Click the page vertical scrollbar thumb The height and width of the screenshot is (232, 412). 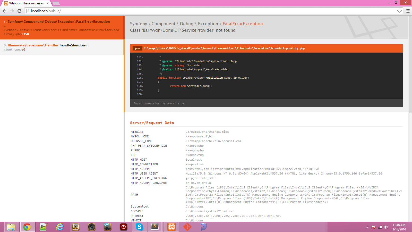coord(410,64)
